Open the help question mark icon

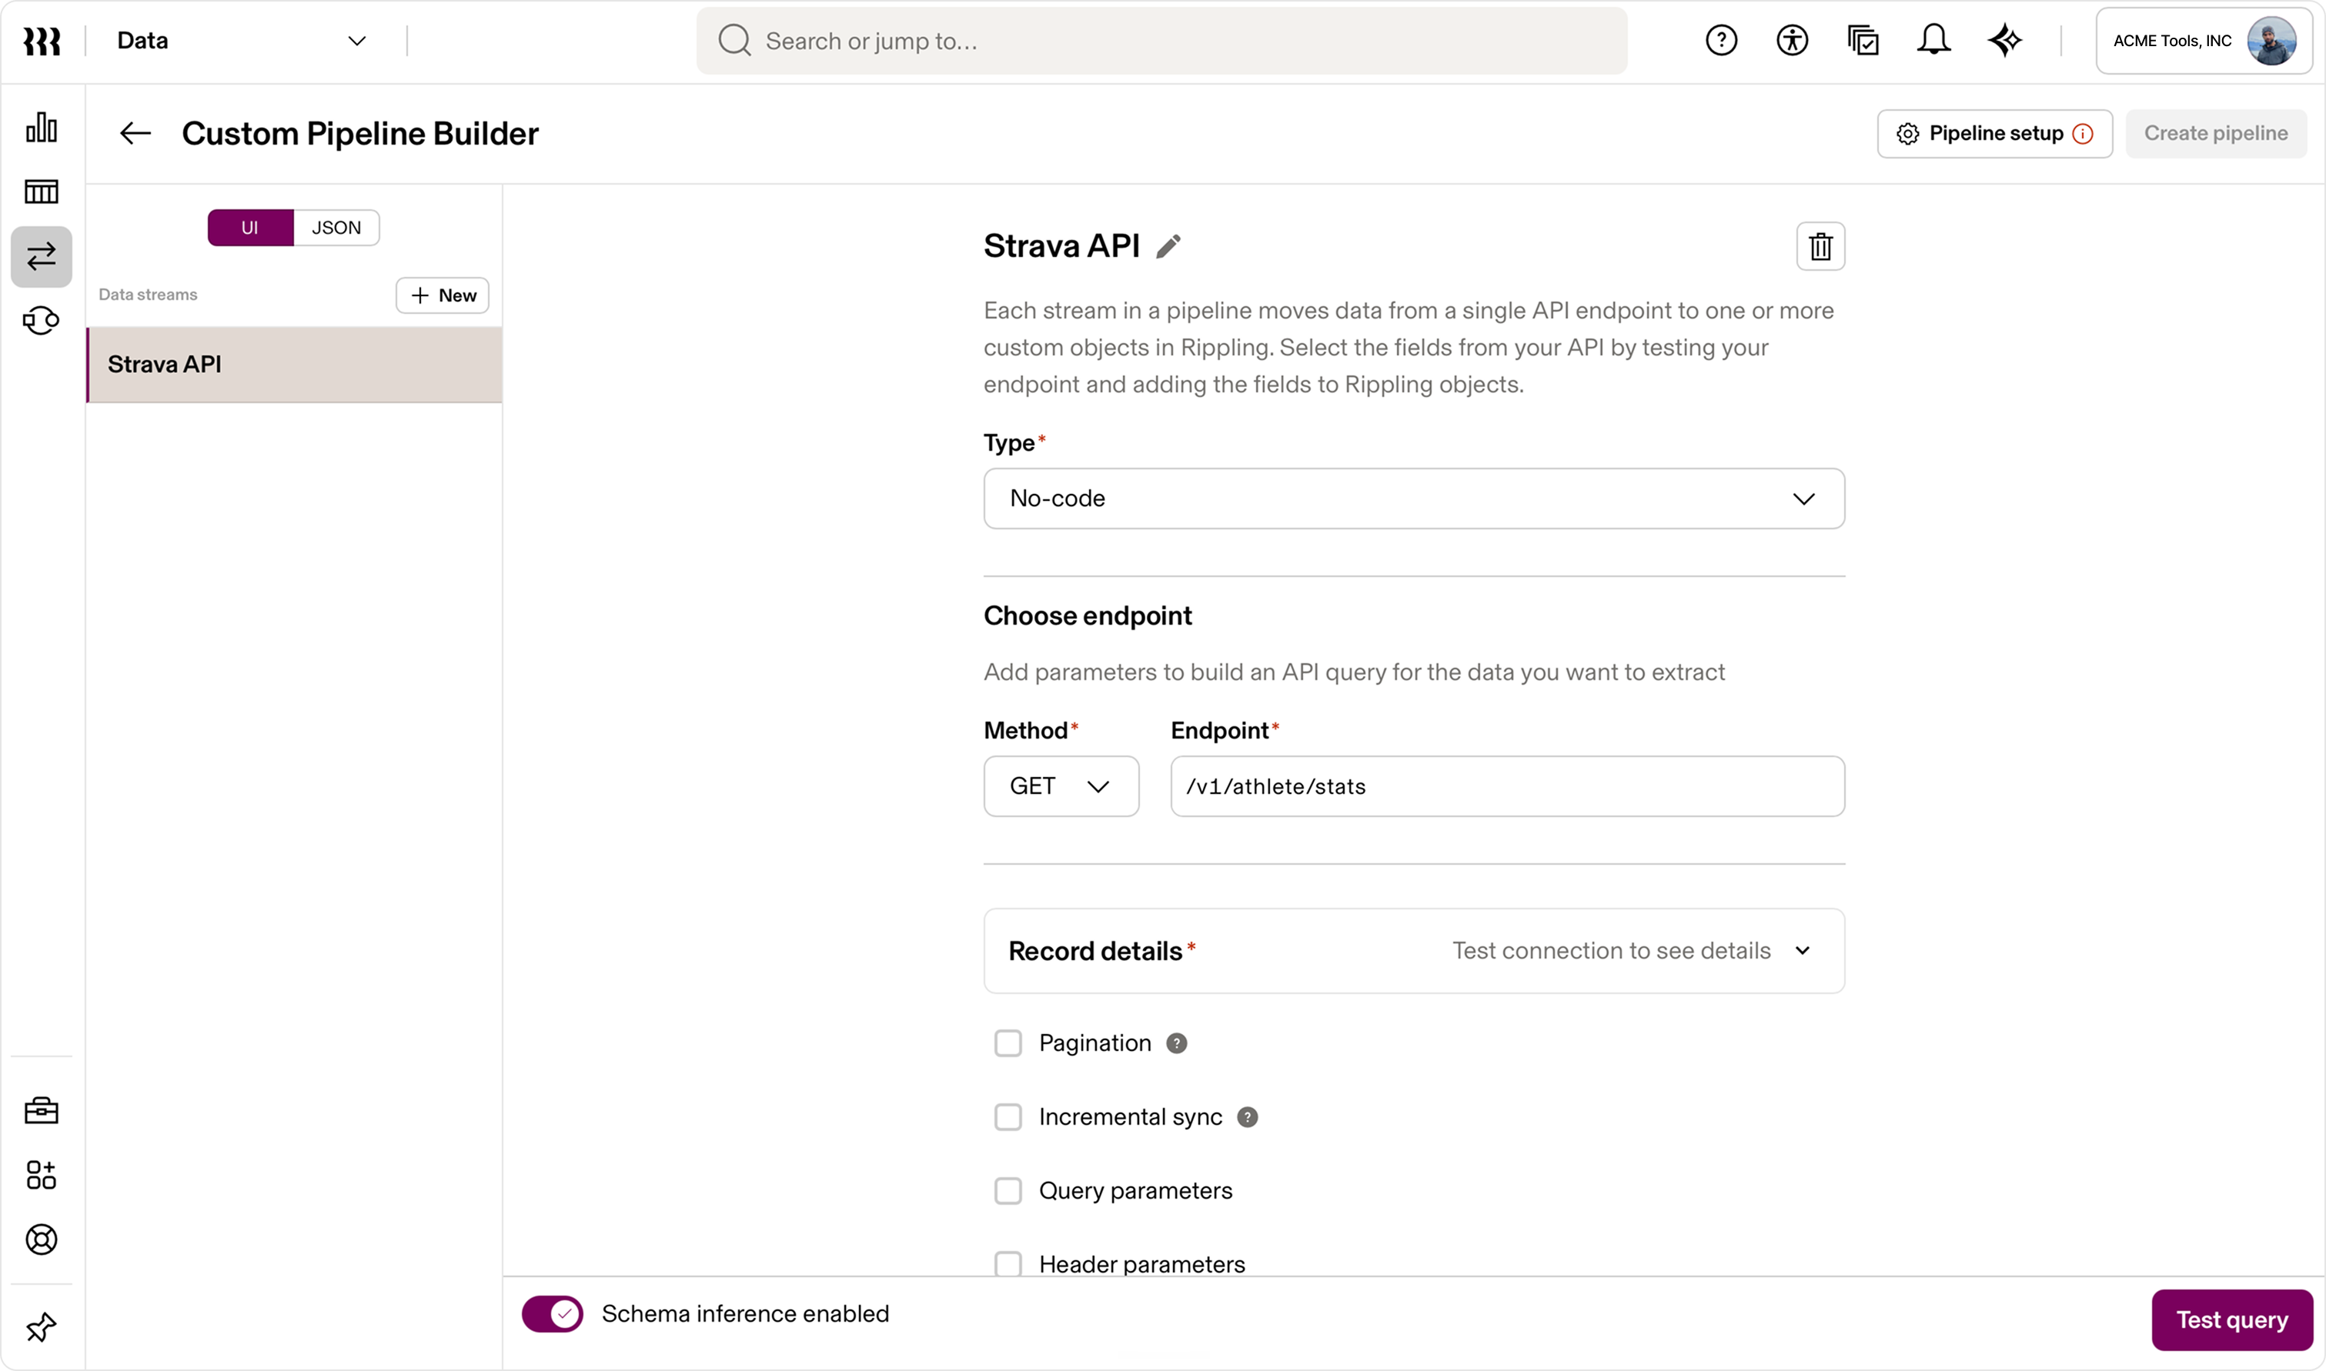(x=1721, y=40)
